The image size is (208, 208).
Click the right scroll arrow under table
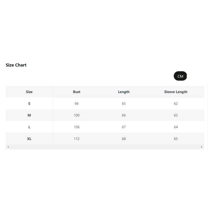[202, 147]
